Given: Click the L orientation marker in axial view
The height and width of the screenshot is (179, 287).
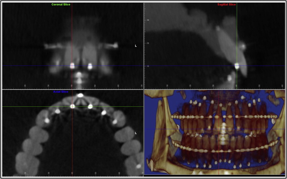Looking at the screenshot, I should (136, 133).
